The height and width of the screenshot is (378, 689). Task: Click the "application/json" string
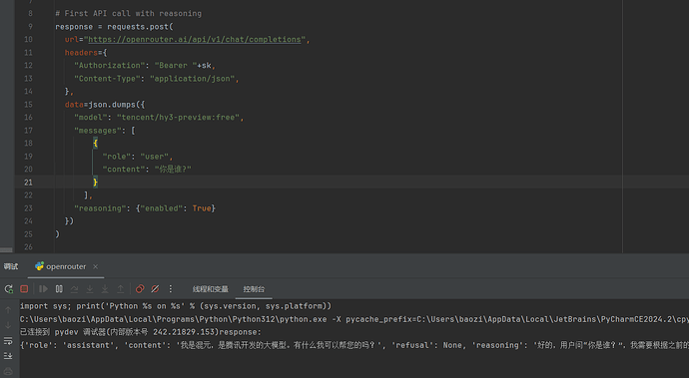coord(192,79)
